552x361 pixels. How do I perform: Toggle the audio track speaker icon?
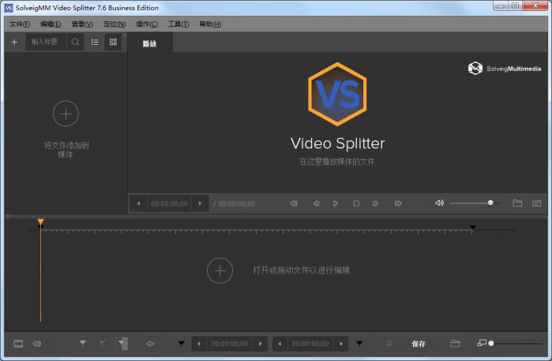(x=36, y=344)
